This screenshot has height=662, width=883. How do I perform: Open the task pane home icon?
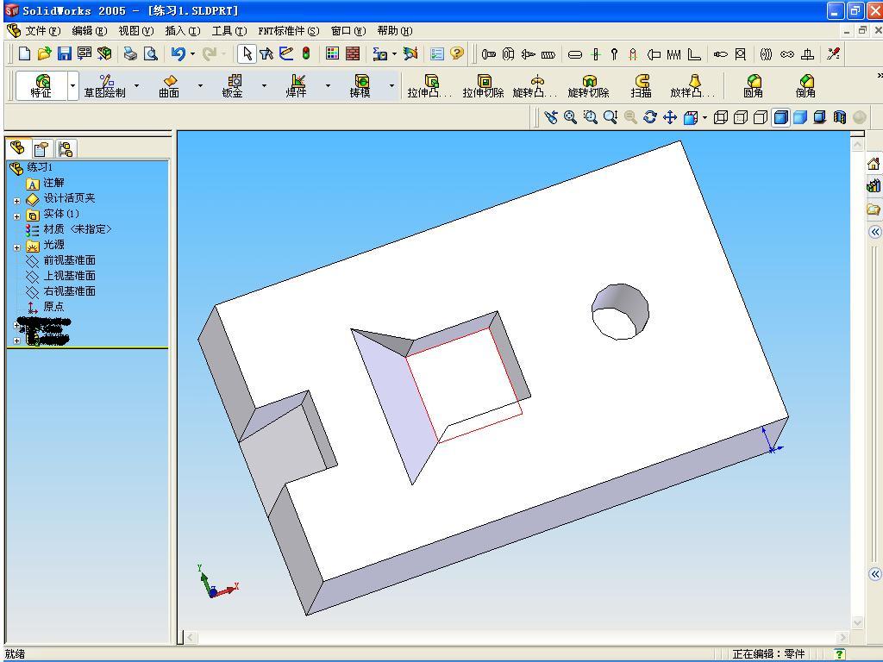tap(874, 164)
